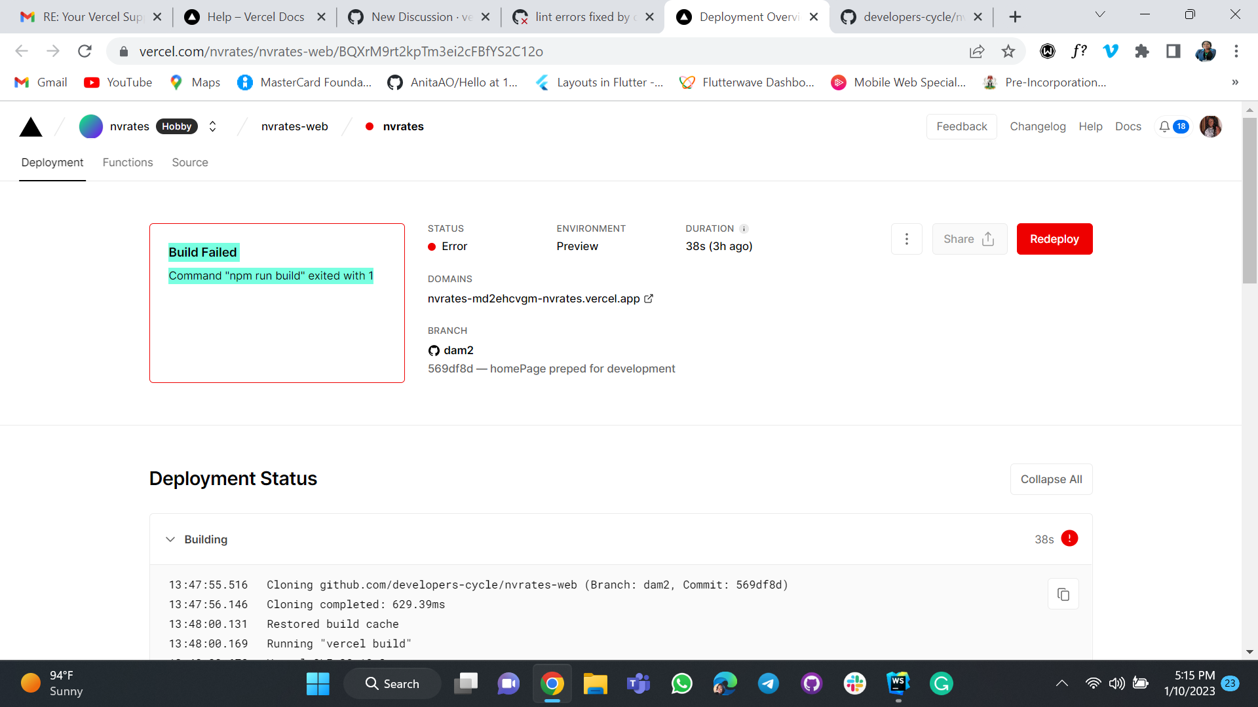
Task: Open the Maps bookmark
Action: 195,82
